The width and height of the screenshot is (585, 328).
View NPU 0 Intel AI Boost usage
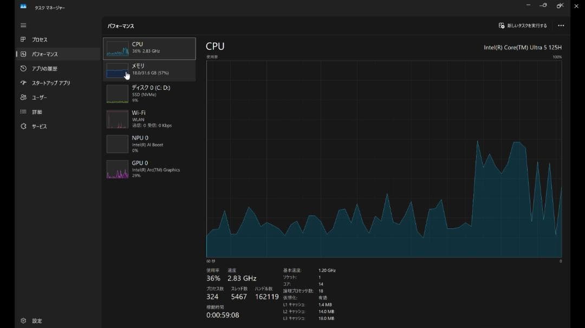149,144
